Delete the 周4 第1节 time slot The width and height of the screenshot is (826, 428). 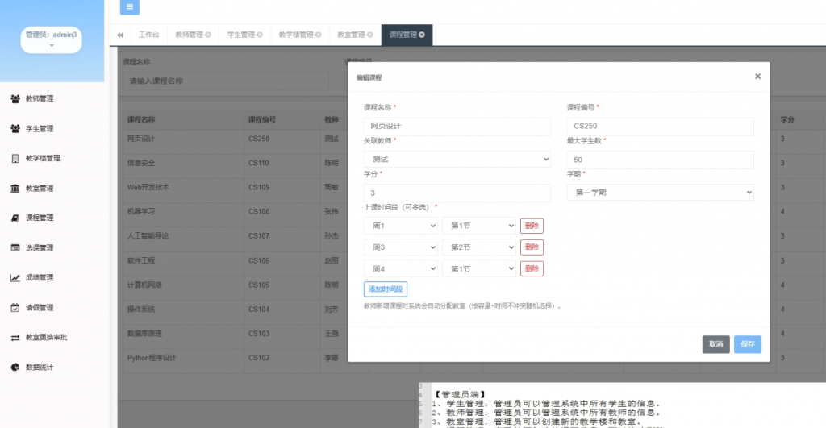coord(532,269)
